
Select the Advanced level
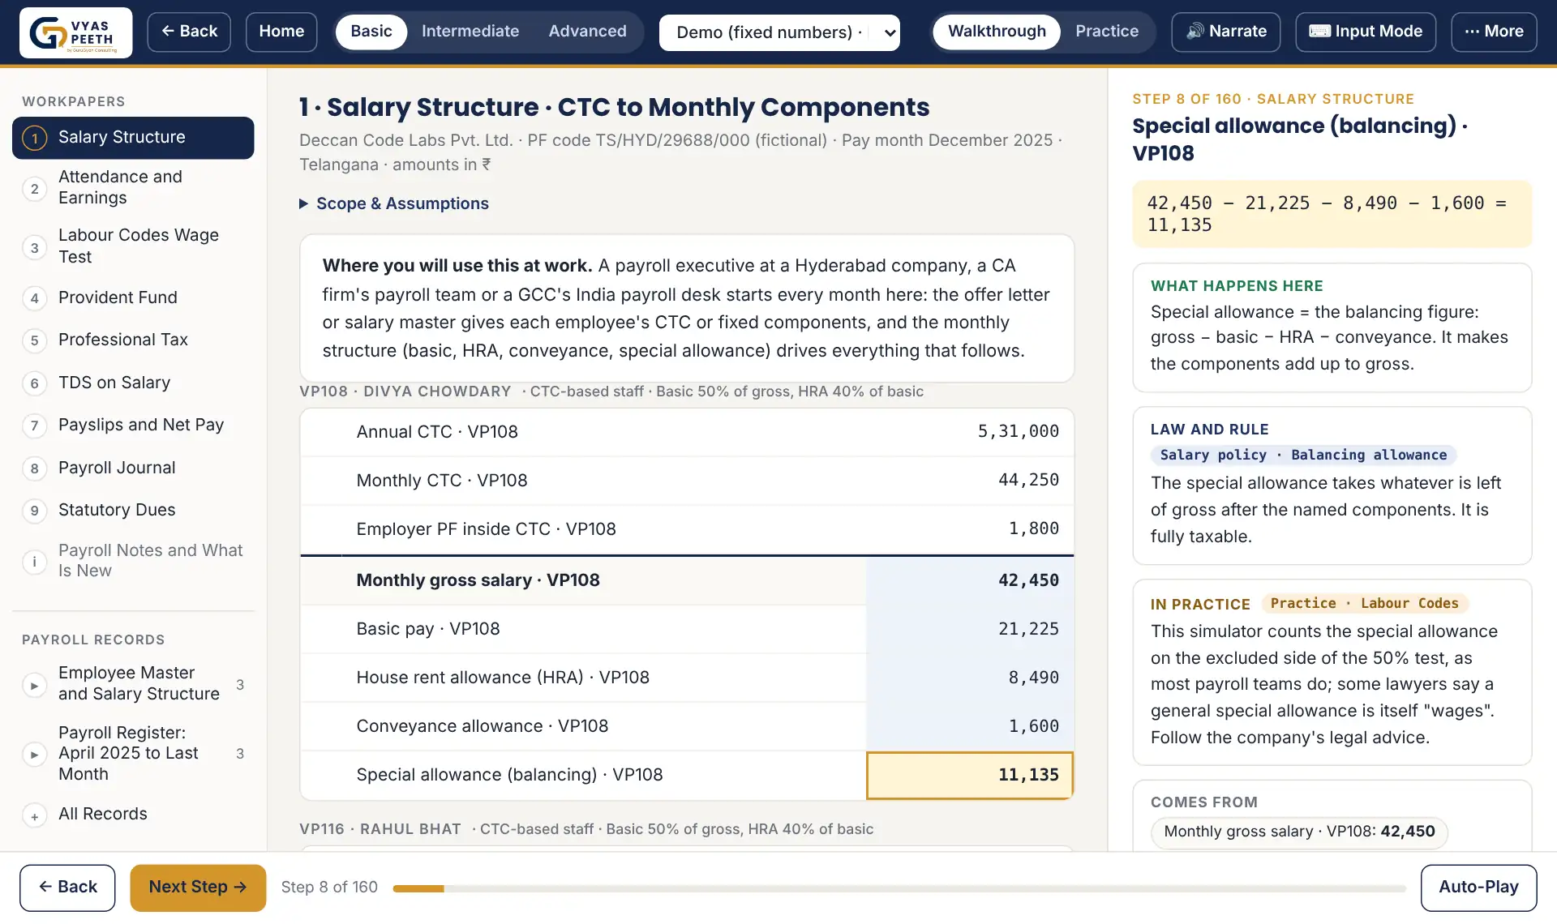tap(587, 32)
